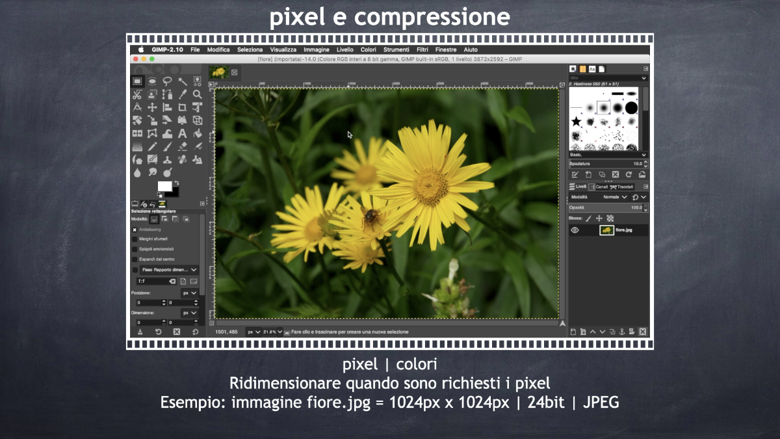Select the Color Picker eyedropper tool
This screenshot has width=780, height=439.
(x=182, y=94)
